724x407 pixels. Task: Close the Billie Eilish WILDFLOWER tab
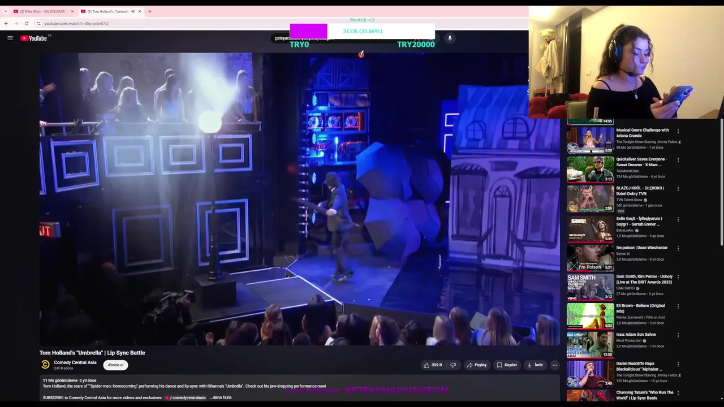(x=72, y=11)
